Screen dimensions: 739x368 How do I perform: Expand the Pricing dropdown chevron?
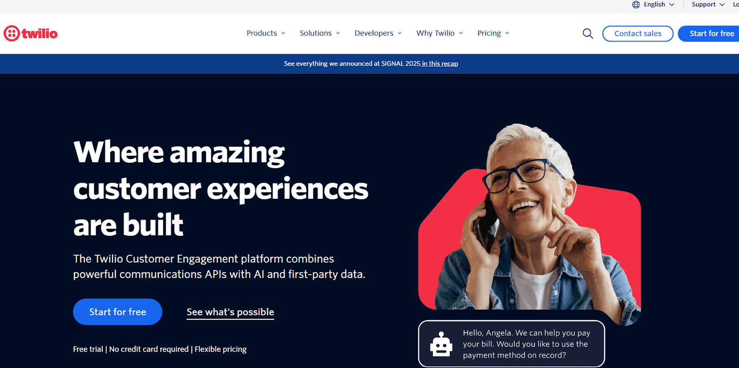click(x=507, y=33)
